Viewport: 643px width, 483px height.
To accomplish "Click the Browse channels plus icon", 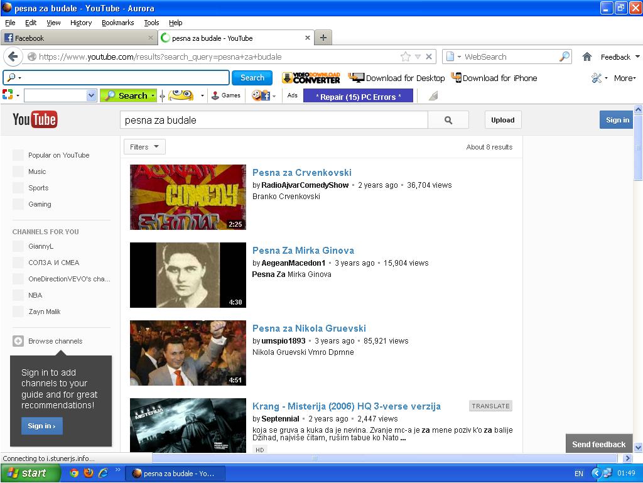I will (18, 341).
